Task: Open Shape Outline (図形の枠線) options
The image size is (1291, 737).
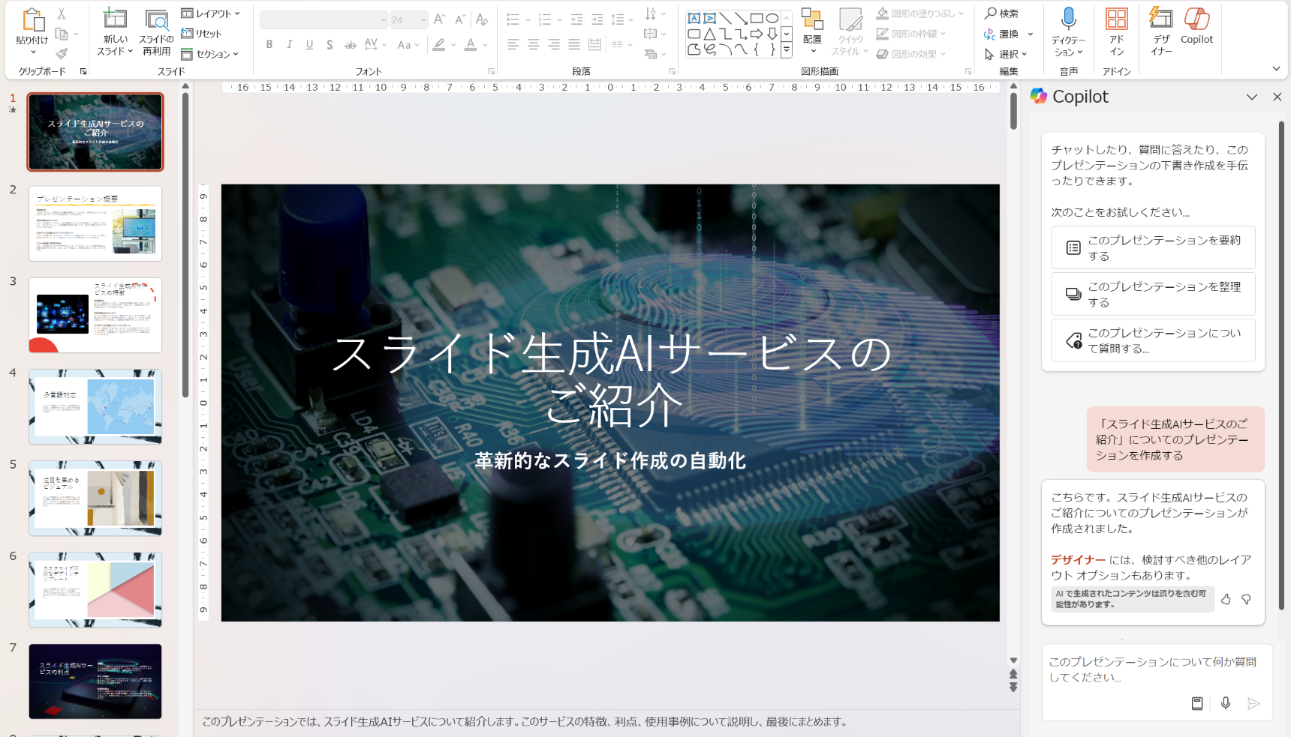Action: [910, 34]
